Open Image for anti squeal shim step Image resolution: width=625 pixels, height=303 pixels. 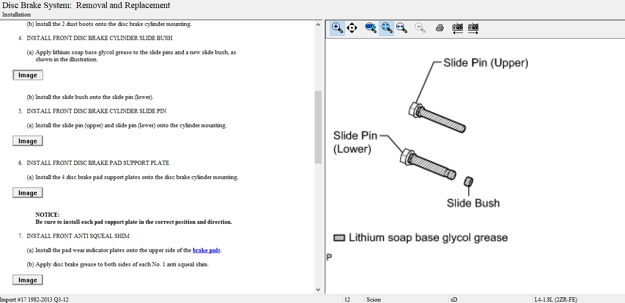click(x=28, y=280)
